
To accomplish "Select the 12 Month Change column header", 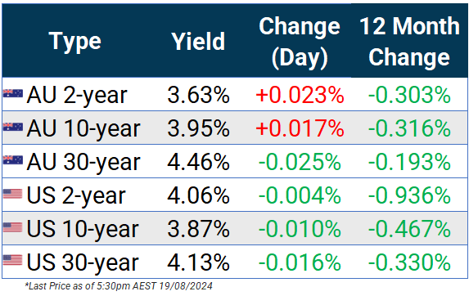I will tap(409, 42).
